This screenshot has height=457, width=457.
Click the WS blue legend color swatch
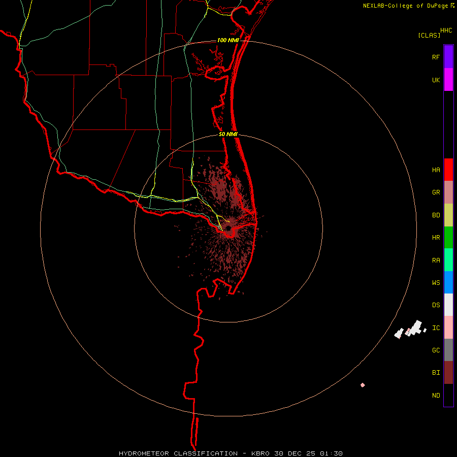(448, 282)
